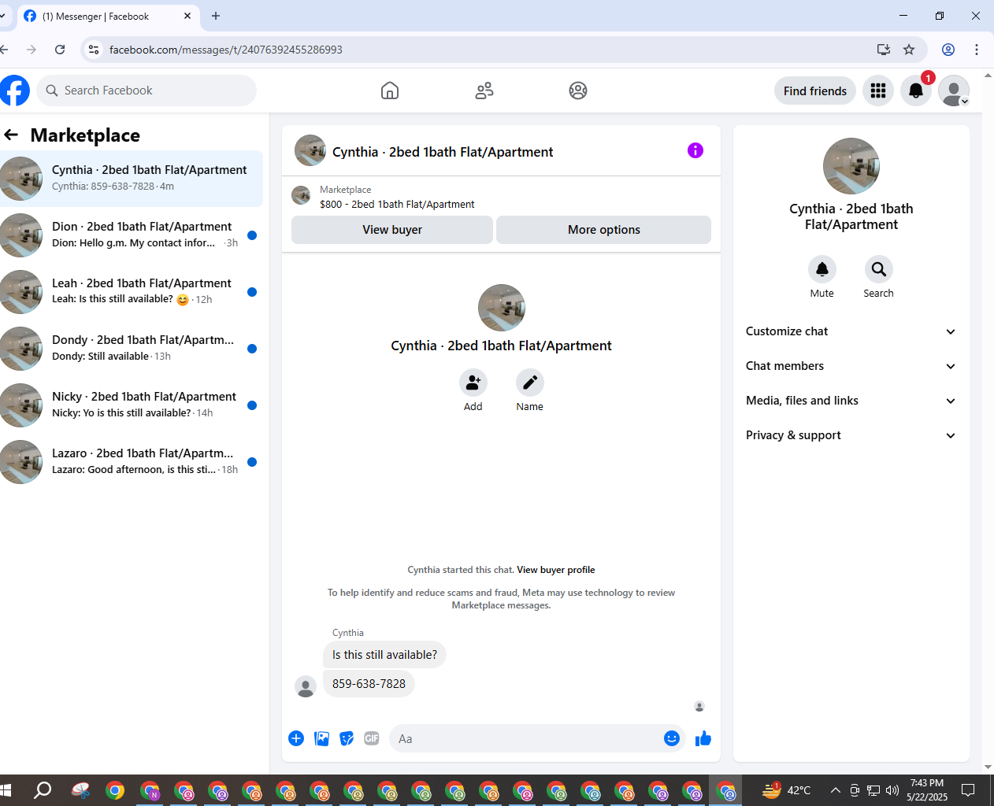Go to the Home feed icon
994x806 pixels.
390,91
